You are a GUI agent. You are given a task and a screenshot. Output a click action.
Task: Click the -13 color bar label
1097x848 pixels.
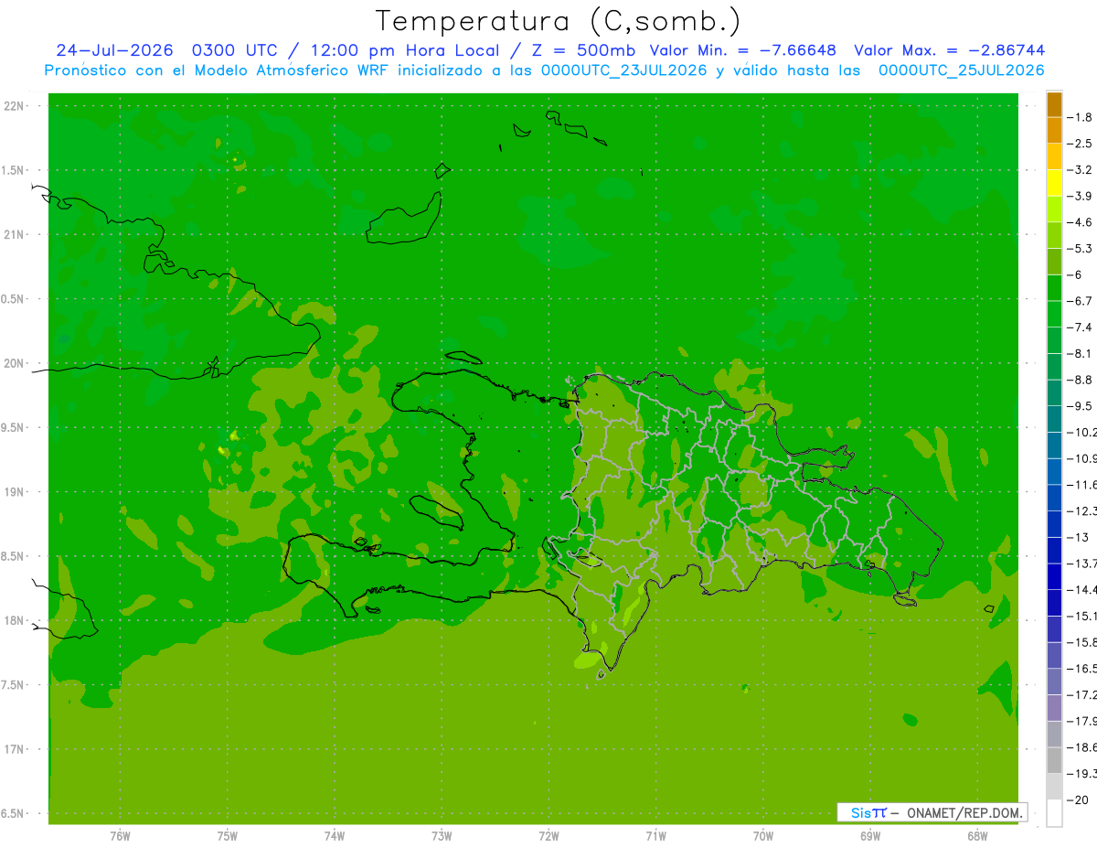(1077, 537)
